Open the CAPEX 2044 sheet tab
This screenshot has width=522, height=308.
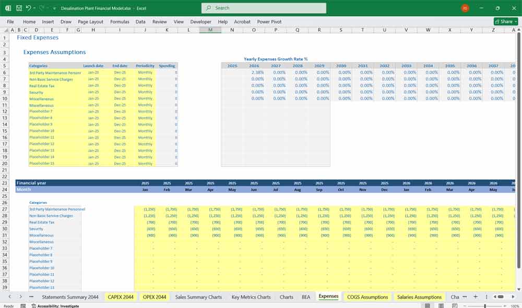[x=121, y=297]
